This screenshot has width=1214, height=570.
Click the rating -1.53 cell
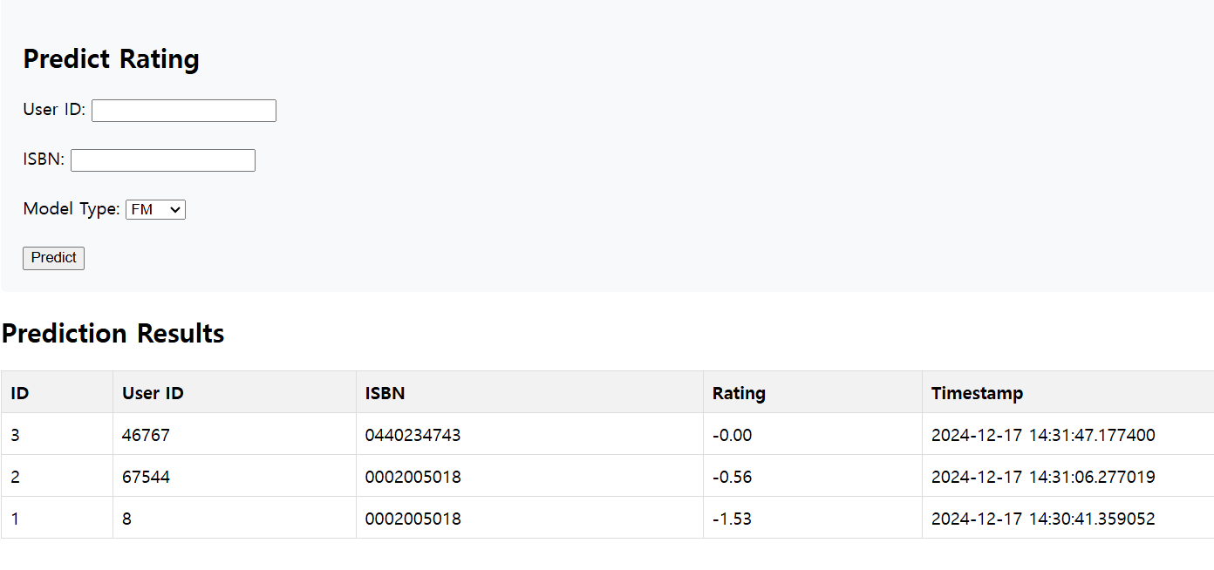813,518
